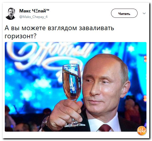Image resolution: width=152 pixels, height=141 pixels.
Task: Click the Читать follow button
Action: [x=124, y=13]
